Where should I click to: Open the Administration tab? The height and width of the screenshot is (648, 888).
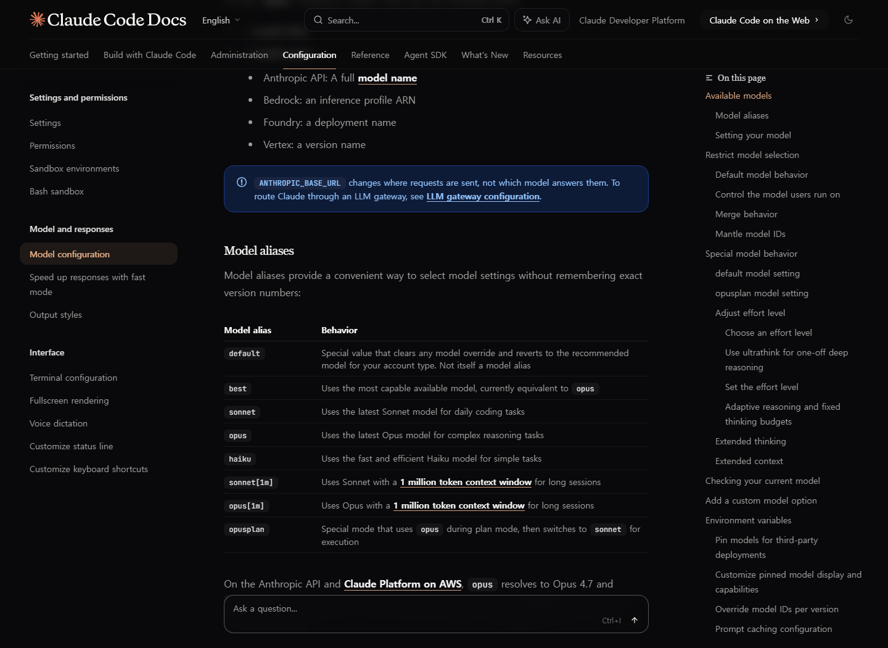[239, 55]
